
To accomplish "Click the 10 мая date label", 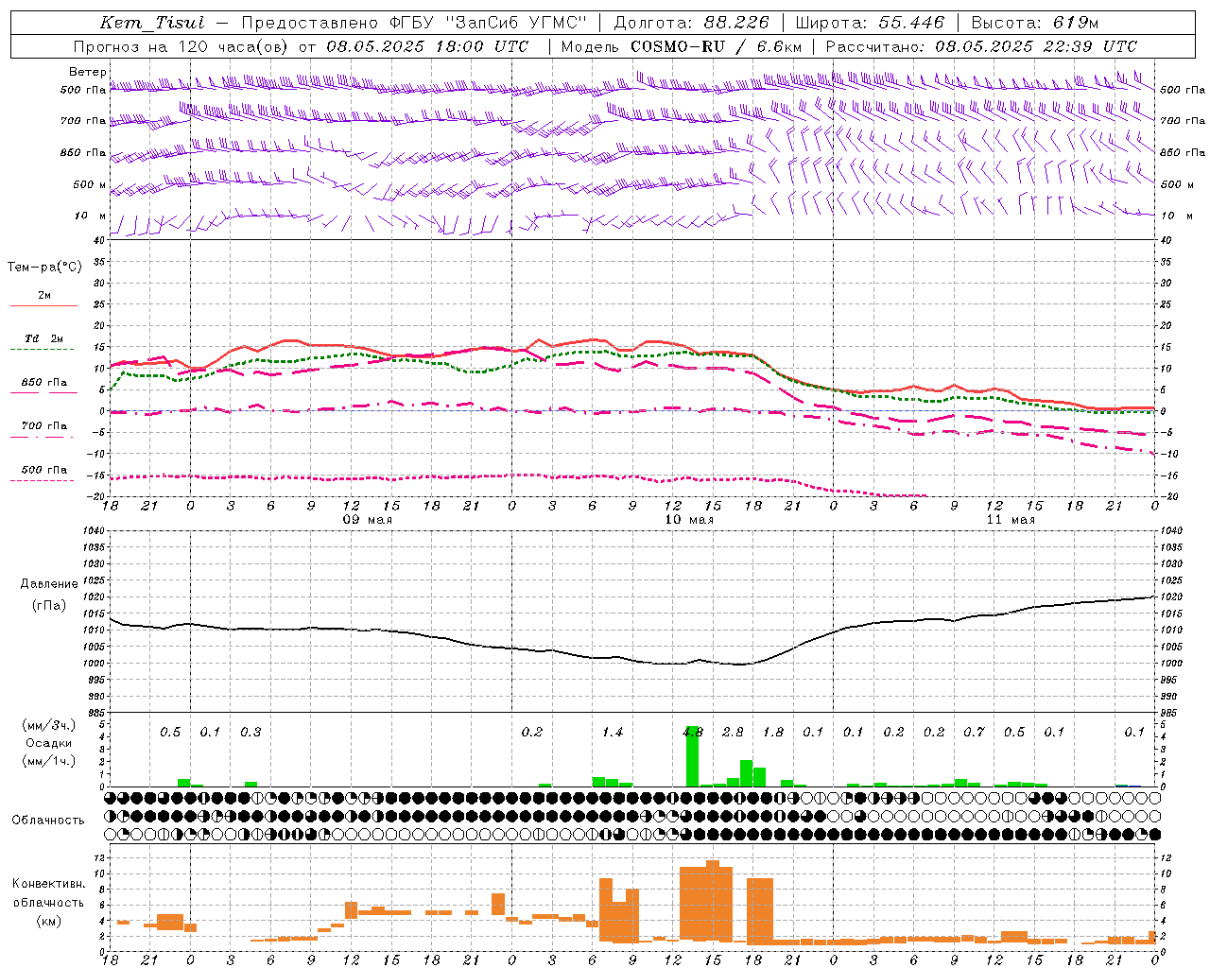I will click(689, 520).
